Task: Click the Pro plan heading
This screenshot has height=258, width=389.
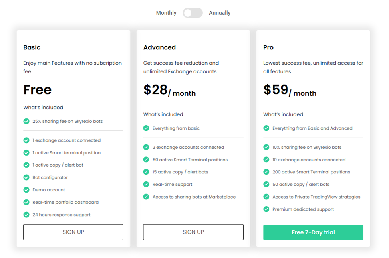Action: point(268,47)
